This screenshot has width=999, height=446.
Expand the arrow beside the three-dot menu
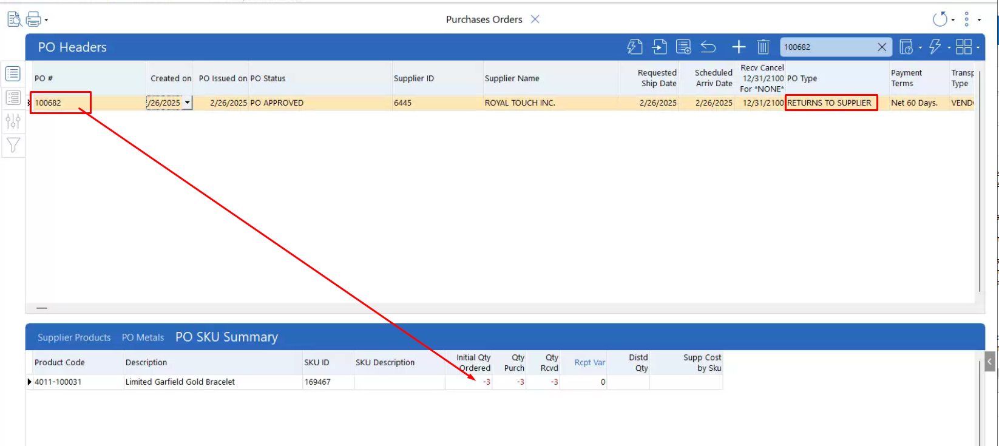pos(979,20)
